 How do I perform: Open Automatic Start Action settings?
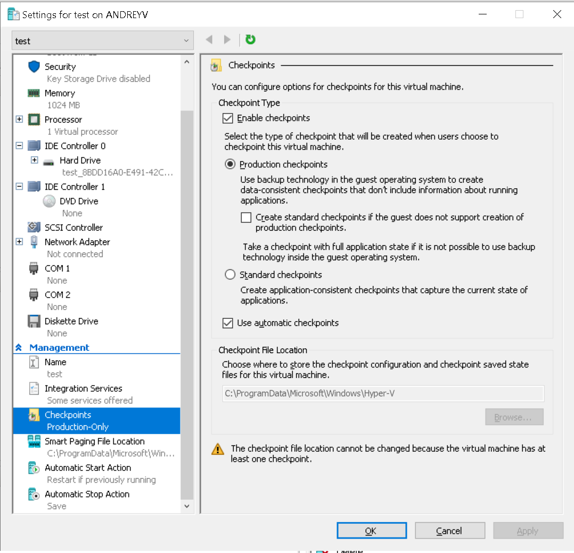(x=88, y=468)
